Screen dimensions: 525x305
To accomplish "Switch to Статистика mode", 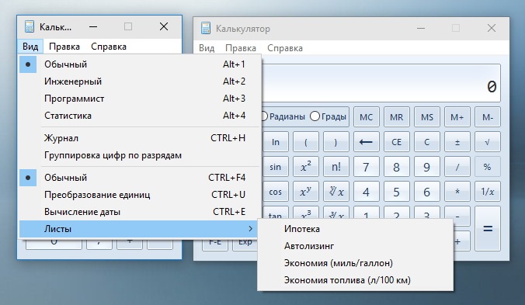I will click(x=140, y=116).
